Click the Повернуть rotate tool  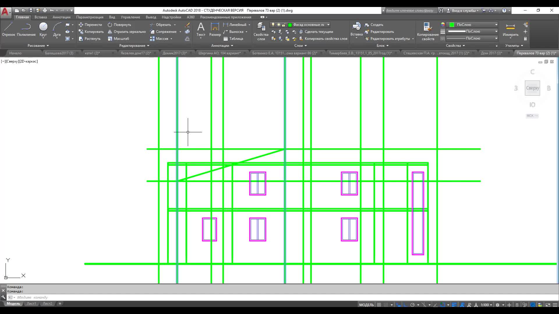click(x=119, y=25)
